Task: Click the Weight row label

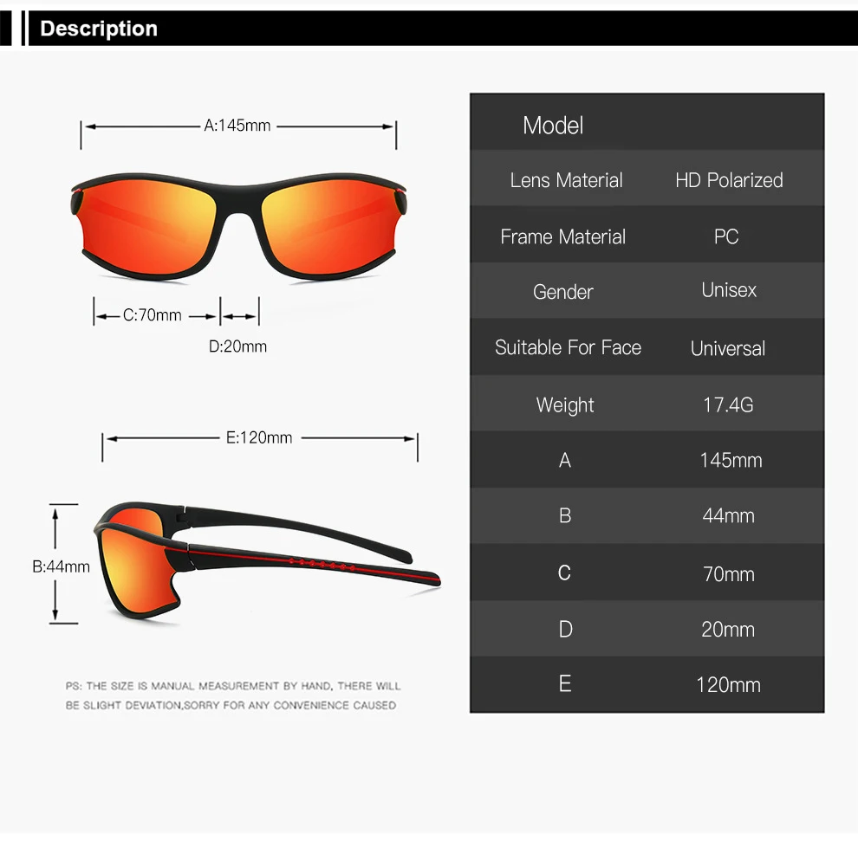Action: point(565,405)
